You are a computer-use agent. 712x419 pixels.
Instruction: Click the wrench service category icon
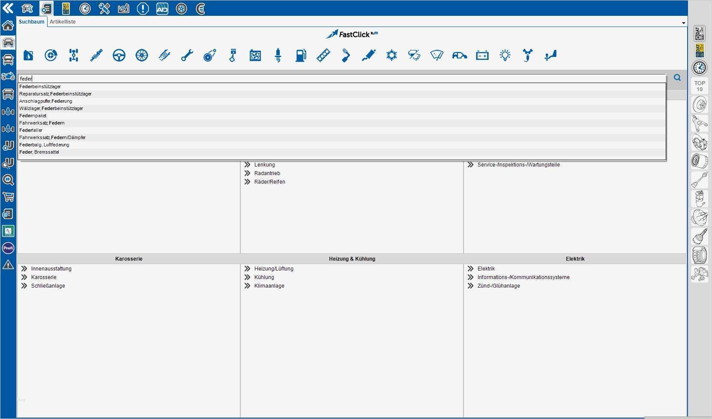[187, 55]
